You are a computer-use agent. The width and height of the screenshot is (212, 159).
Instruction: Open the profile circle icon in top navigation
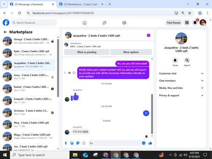(124, 22)
